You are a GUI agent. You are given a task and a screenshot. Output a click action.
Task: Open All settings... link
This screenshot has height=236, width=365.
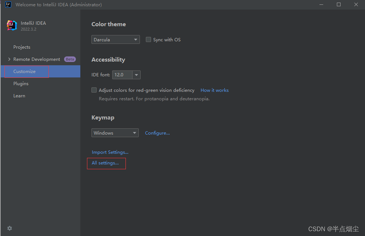click(105, 163)
